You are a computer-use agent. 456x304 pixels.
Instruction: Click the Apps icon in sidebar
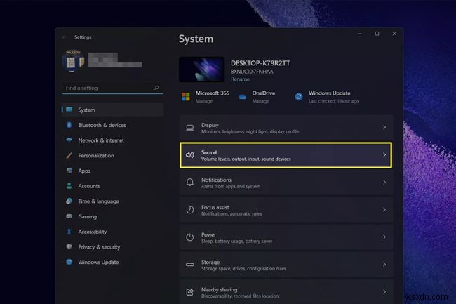69,171
